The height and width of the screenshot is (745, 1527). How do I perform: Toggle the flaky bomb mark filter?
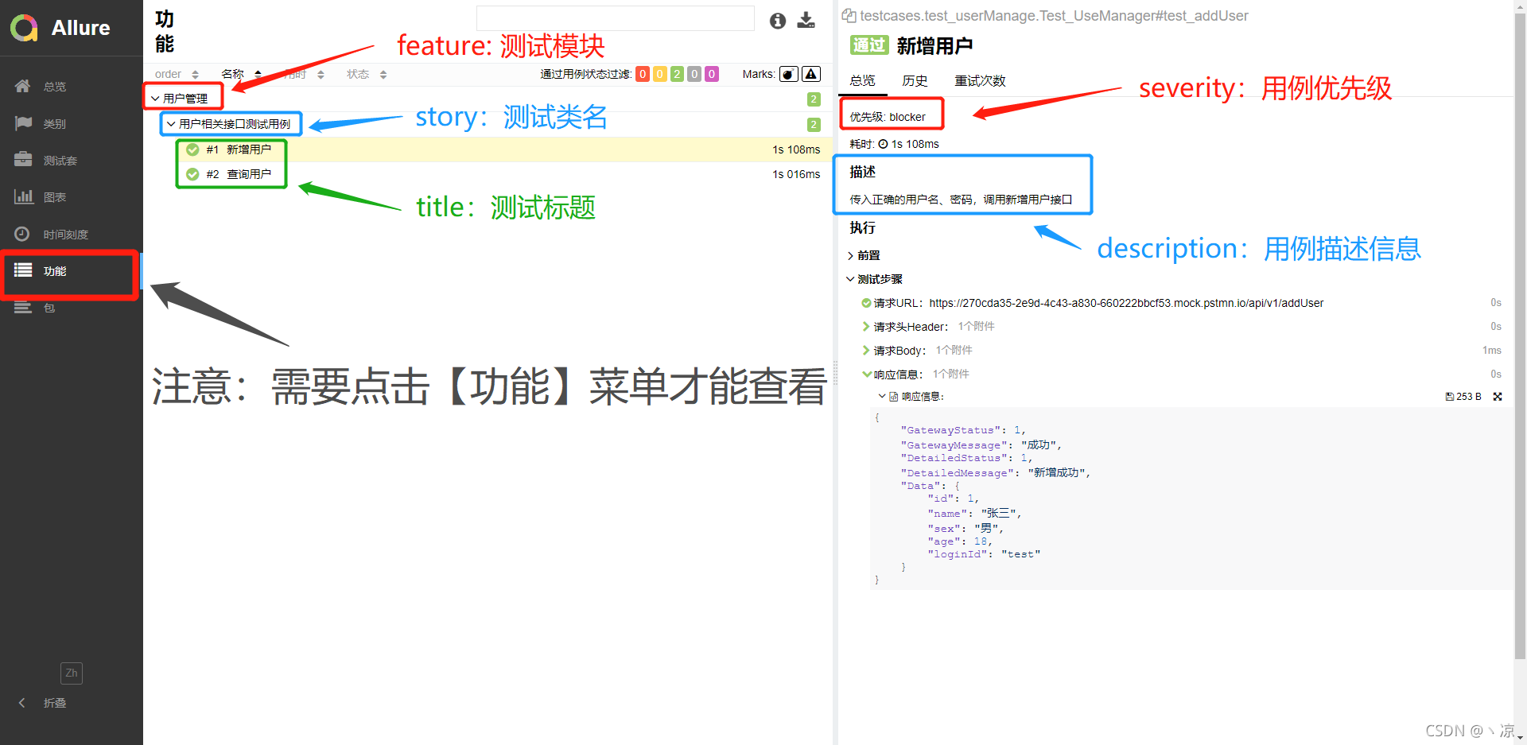pos(789,74)
